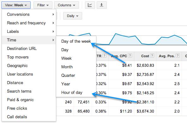The width and height of the screenshot is (187, 123).
Task: Click Avg. CPC value $9.67
Action: click(x=127, y=84)
